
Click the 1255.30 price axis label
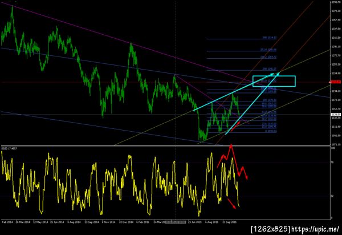[336, 64]
